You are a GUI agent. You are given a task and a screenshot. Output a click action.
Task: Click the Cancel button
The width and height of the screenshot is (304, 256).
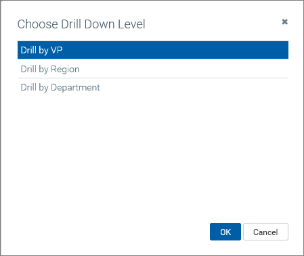[265, 232]
